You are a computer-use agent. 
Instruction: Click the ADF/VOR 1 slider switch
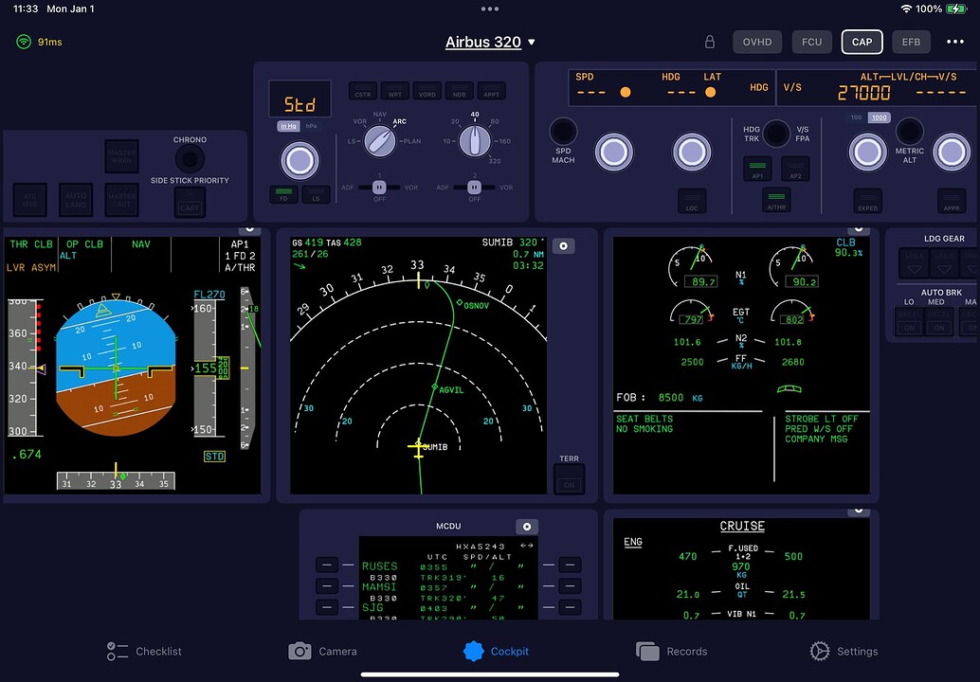(380, 187)
